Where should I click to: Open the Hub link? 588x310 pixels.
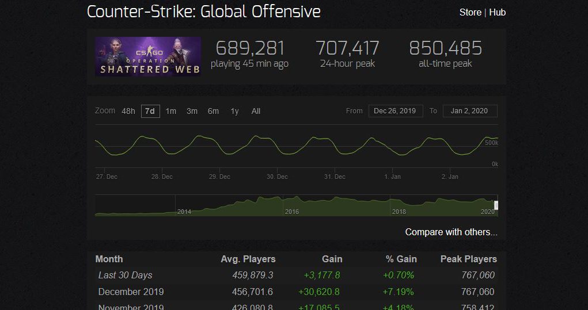coord(497,12)
